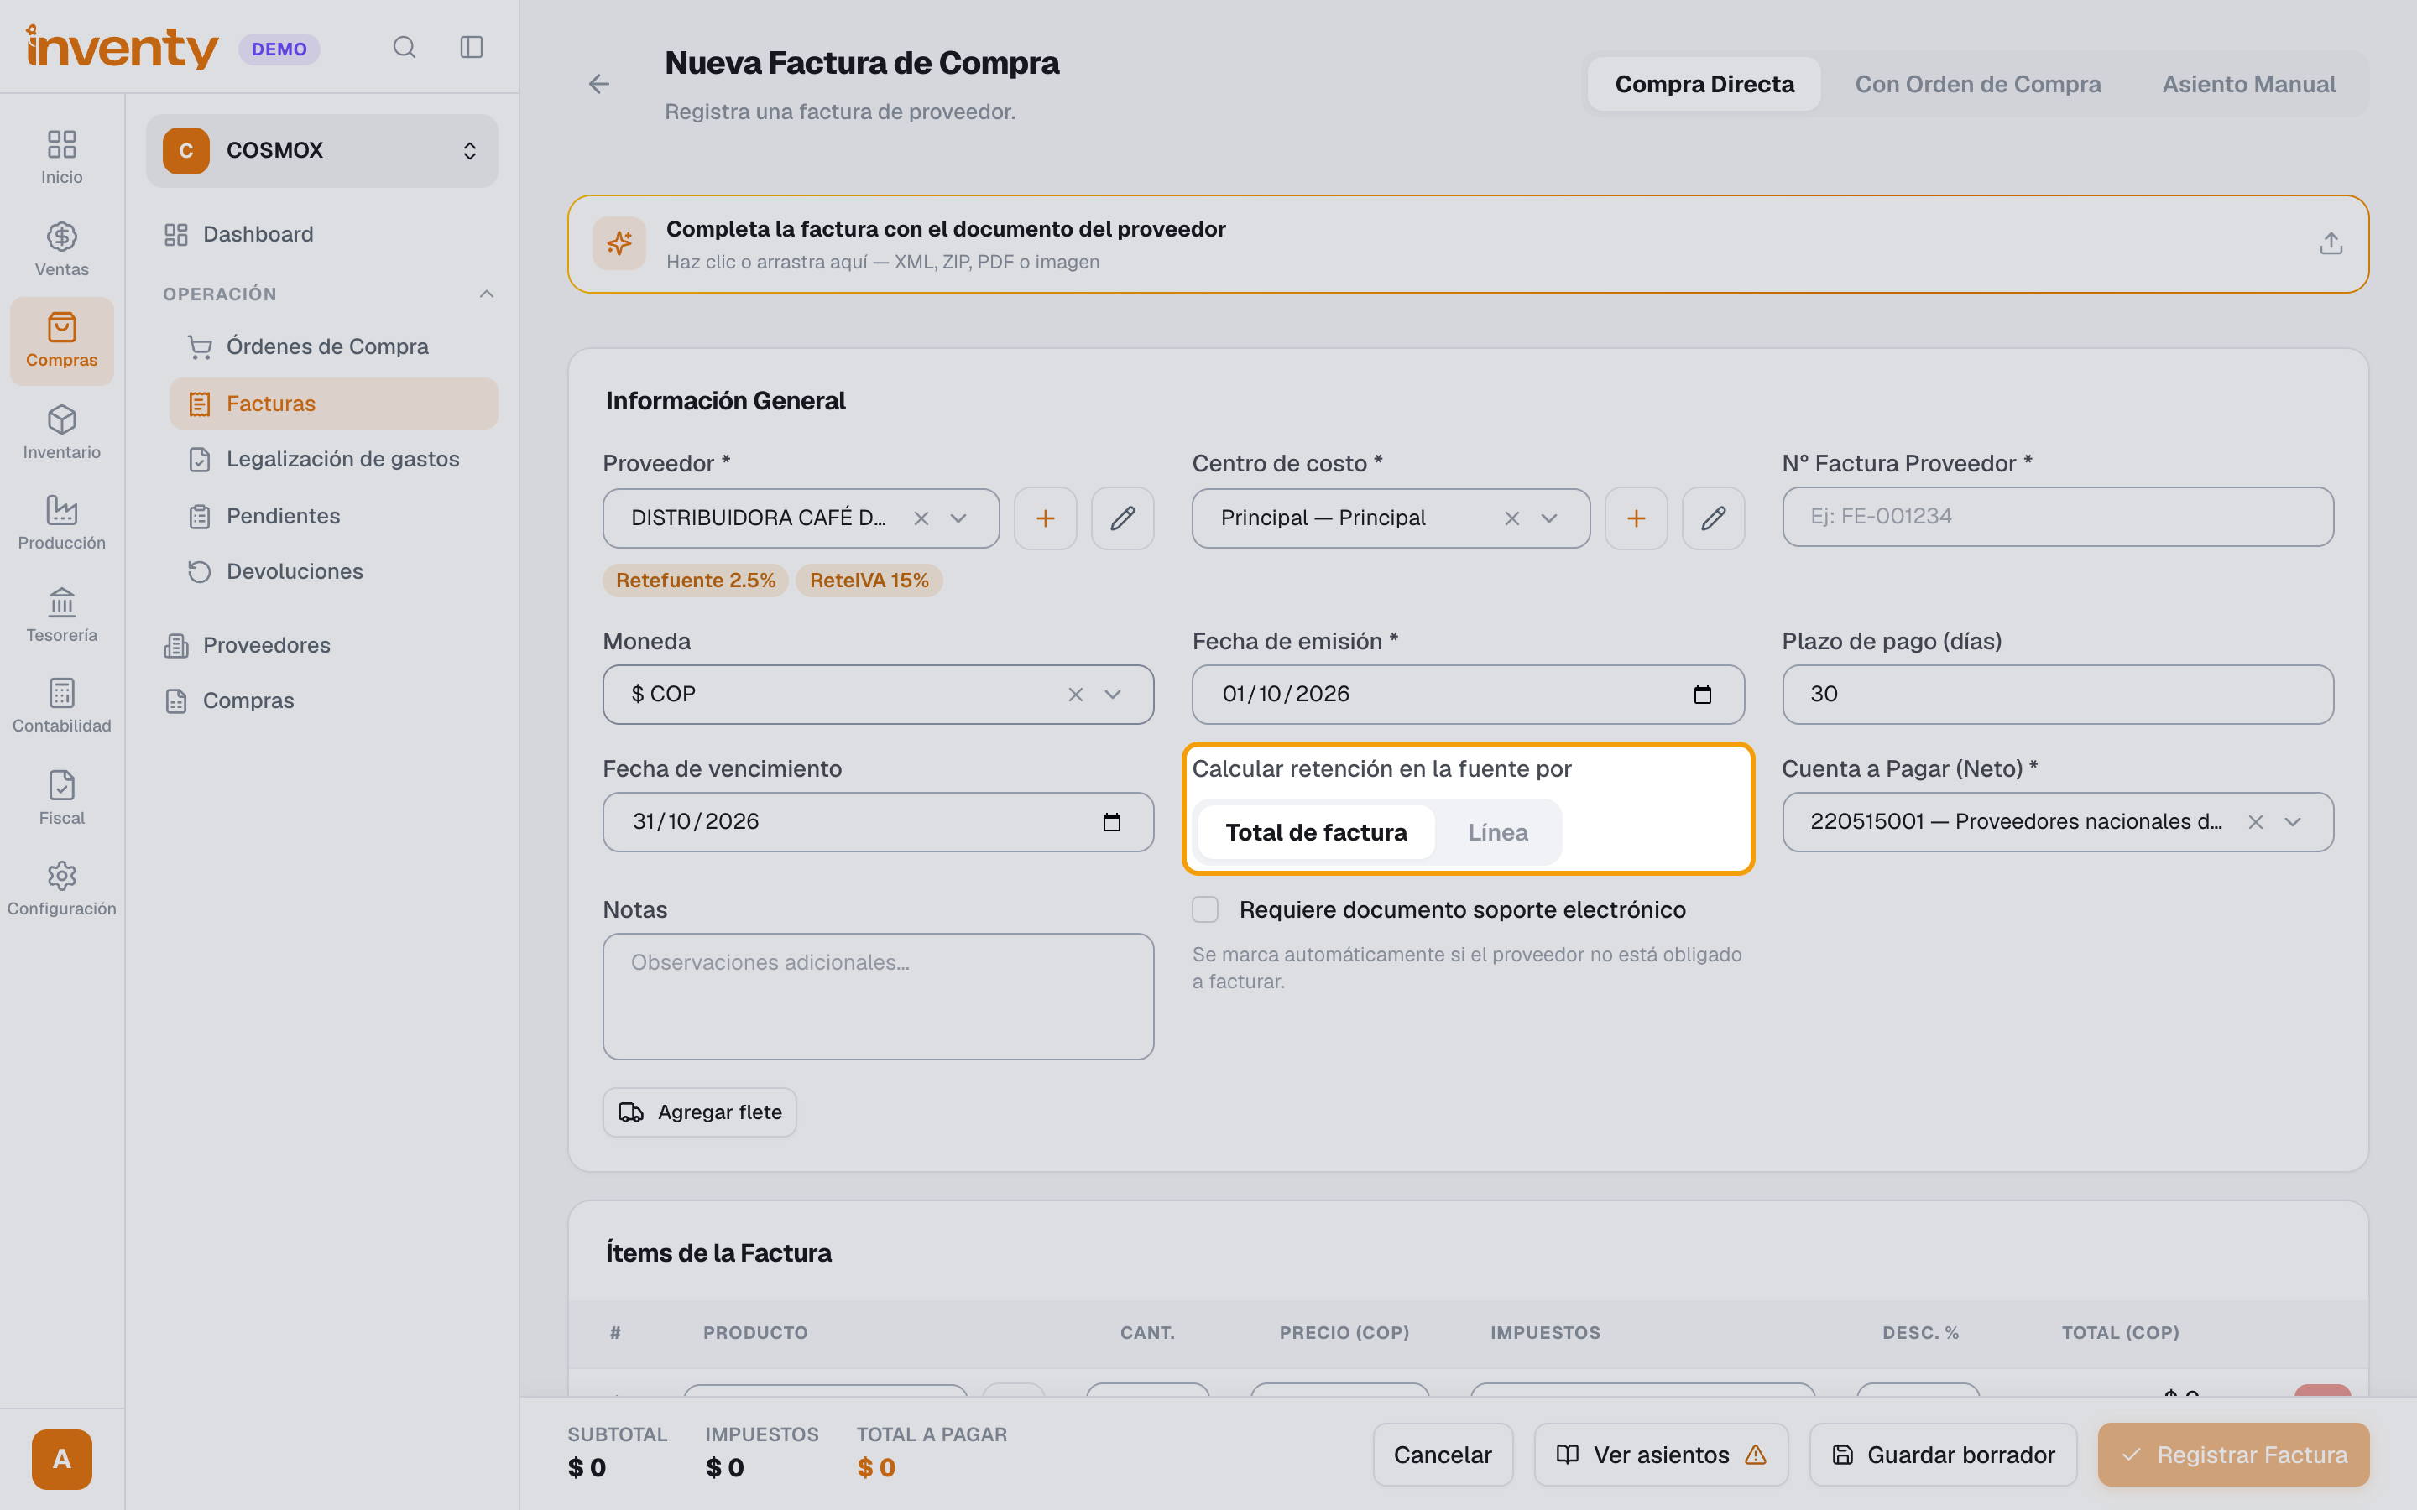Viewport: 2417px width, 1510px height.
Task: Open the Contabilidad module
Action: click(x=62, y=706)
